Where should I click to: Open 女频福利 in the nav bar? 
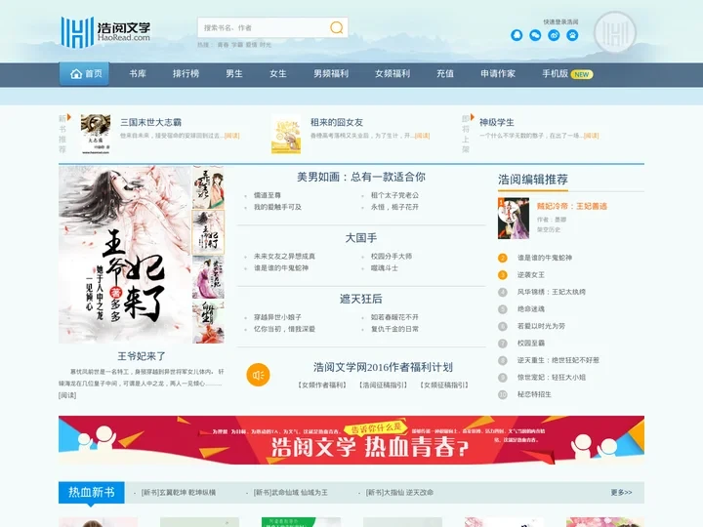pyautogui.click(x=393, y=74)
